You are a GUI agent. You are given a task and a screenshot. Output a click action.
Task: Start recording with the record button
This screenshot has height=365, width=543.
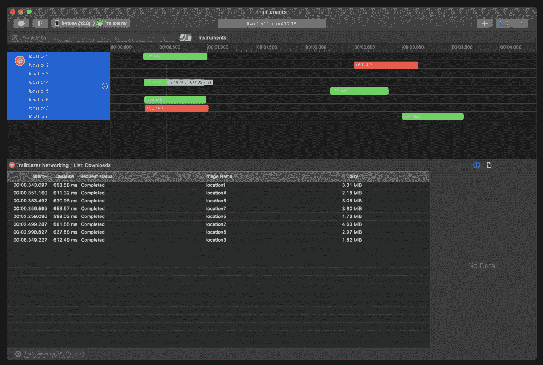click(x=21, y=23)
